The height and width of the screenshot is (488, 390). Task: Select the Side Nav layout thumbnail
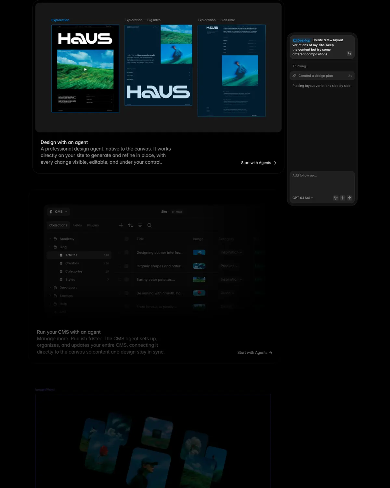click(x=231, y=71)
